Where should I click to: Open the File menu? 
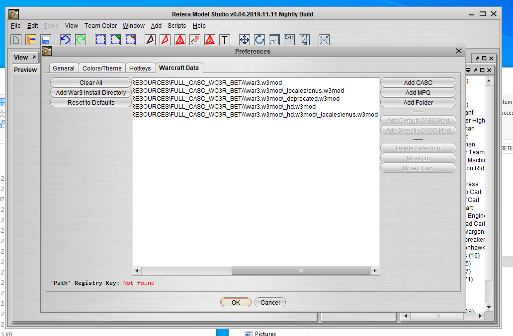click(x=16, y=26)
